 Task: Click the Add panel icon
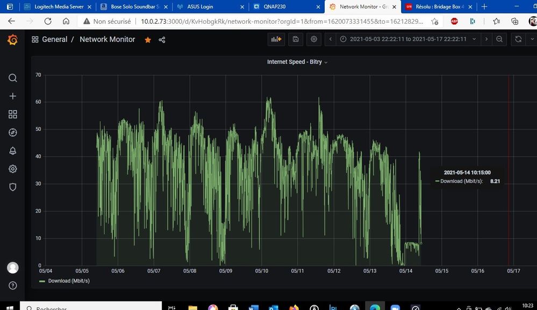coord(276,39)
